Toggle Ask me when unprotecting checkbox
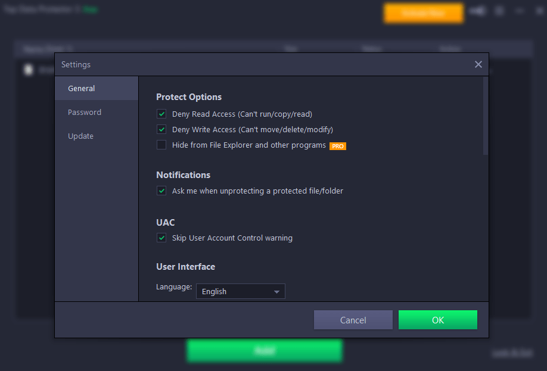The height and width of the screenshot is (371, 547). [161, 191]
